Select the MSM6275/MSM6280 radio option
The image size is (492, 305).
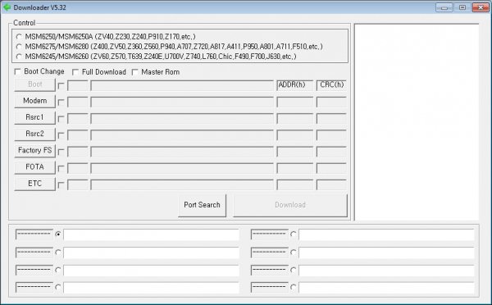click(19, 47)
